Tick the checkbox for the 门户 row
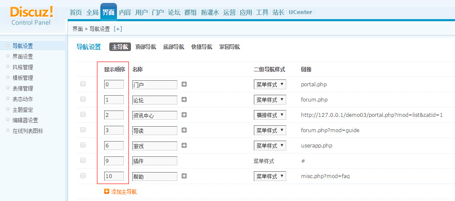 [83, 84]
